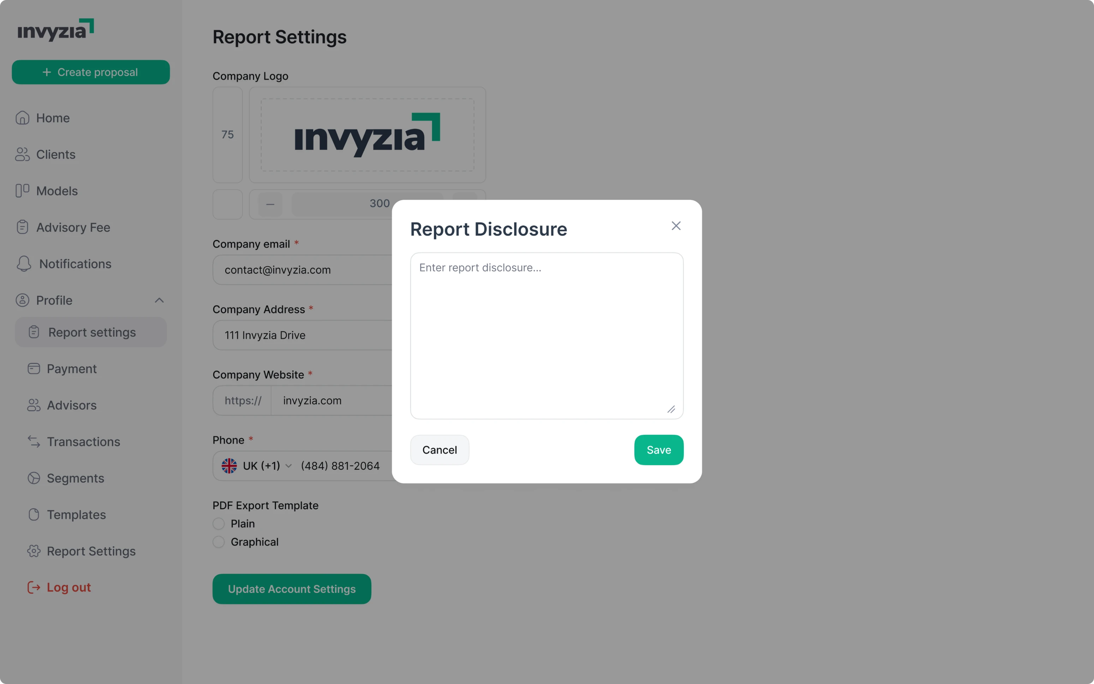
Task: Click the UK flag phone option
Action: pos(229,466)
